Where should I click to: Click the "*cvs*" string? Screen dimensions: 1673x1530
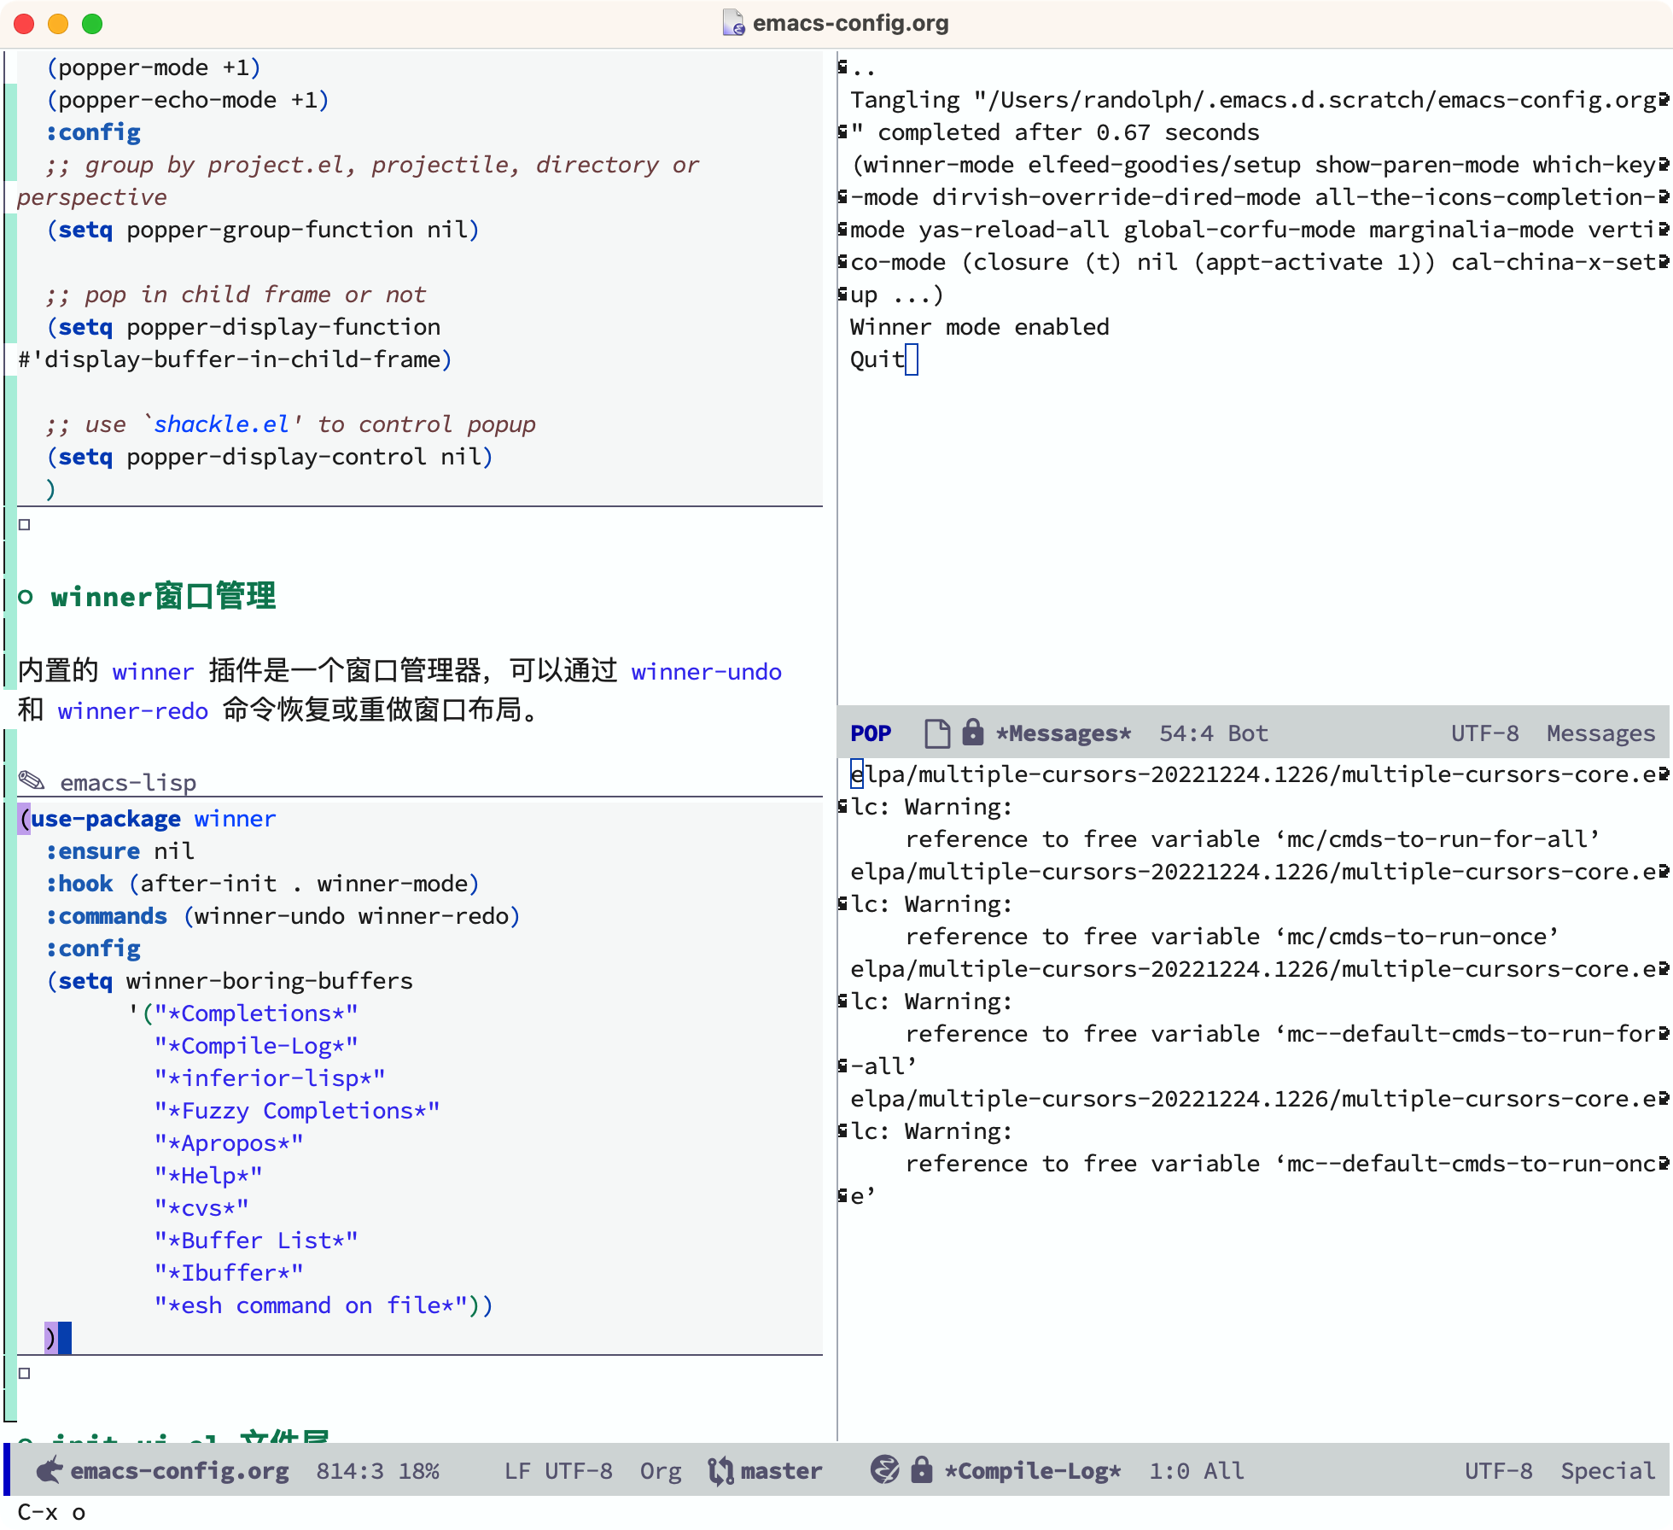[x=201, y=1208]
